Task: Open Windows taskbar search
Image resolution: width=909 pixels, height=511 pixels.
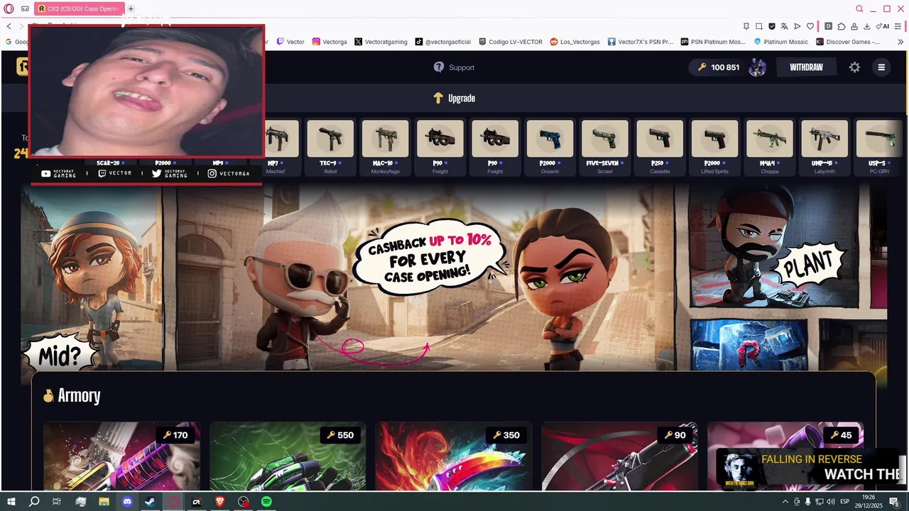Action: pos(34,502)
